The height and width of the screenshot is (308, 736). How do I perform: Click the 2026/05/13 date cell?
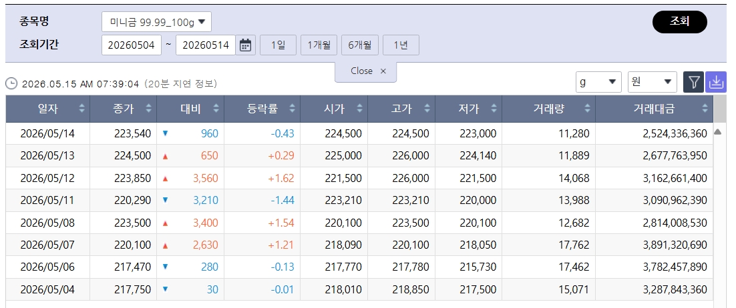pyautogui.click(x=47, y=155)
